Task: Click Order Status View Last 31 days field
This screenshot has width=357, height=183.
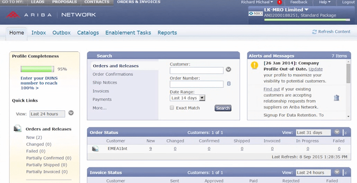Action: pyautogui.click(x=313, y=133)
